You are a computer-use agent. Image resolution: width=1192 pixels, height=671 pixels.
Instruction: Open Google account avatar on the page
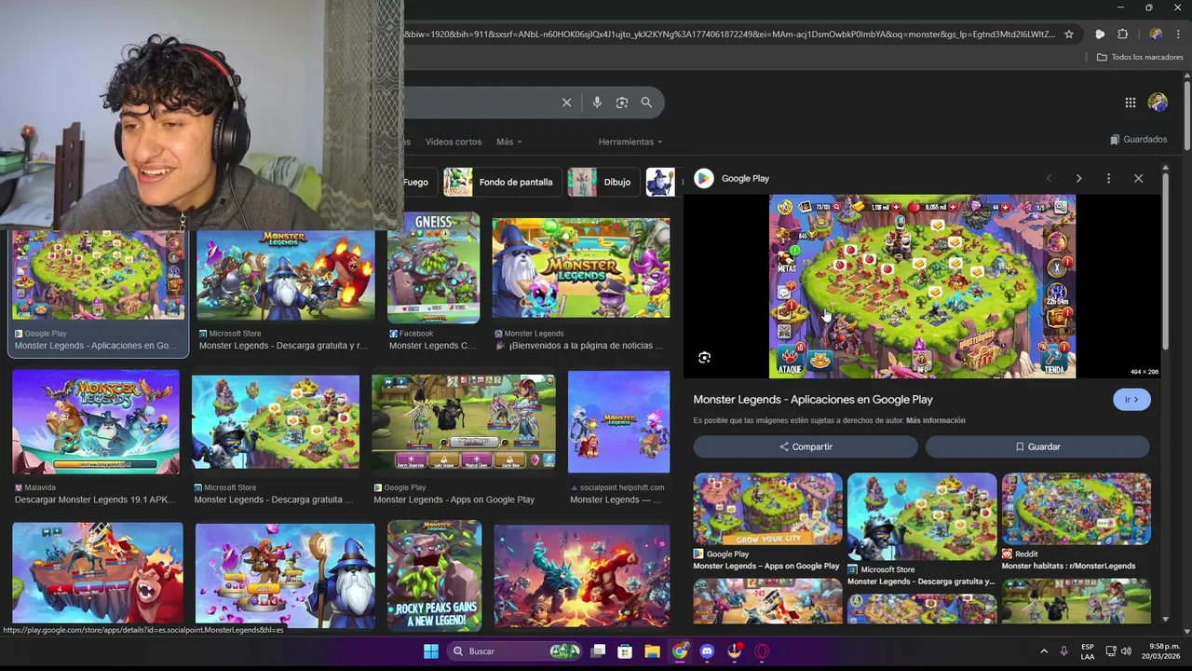(1158, 103)
